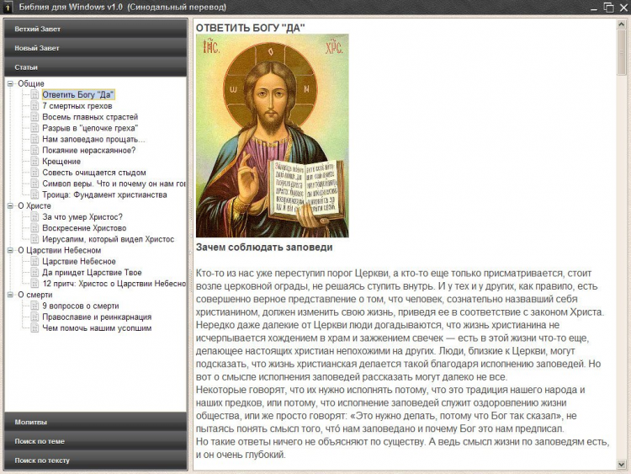Click document icon beside Троица: Фундамент христианства
This screenshot has height=474, width=631.
[35, 195]
